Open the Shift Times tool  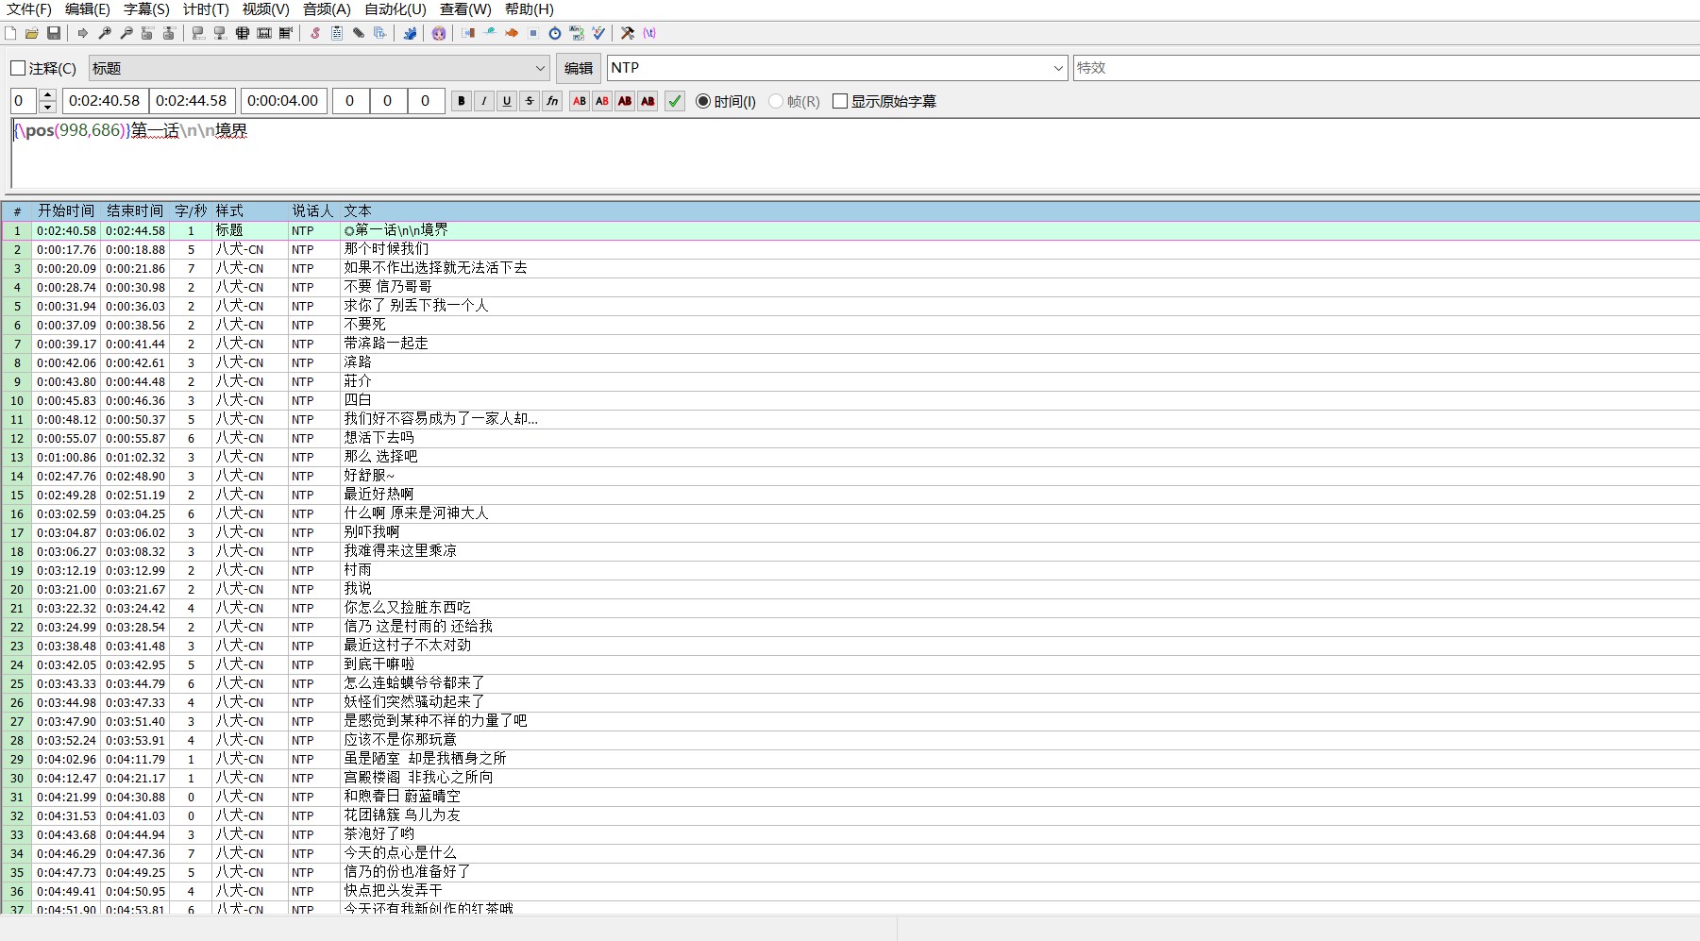468,33
